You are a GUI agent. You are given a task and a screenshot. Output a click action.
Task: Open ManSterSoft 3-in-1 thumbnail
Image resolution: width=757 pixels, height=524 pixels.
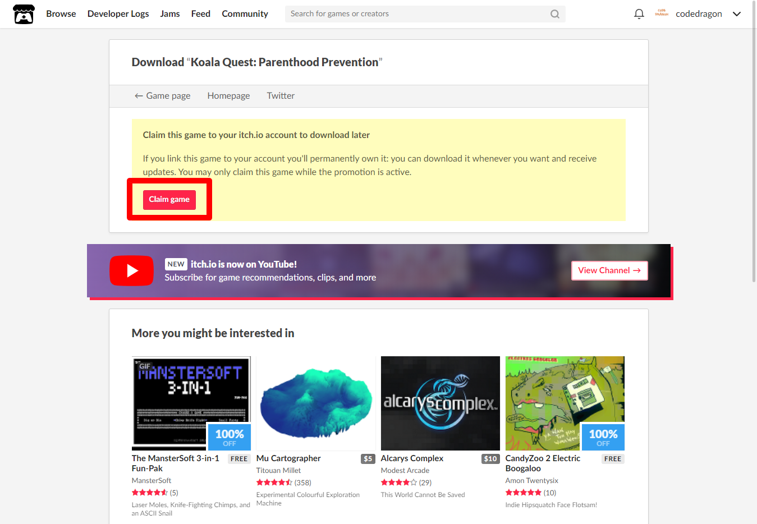point(191,403)
